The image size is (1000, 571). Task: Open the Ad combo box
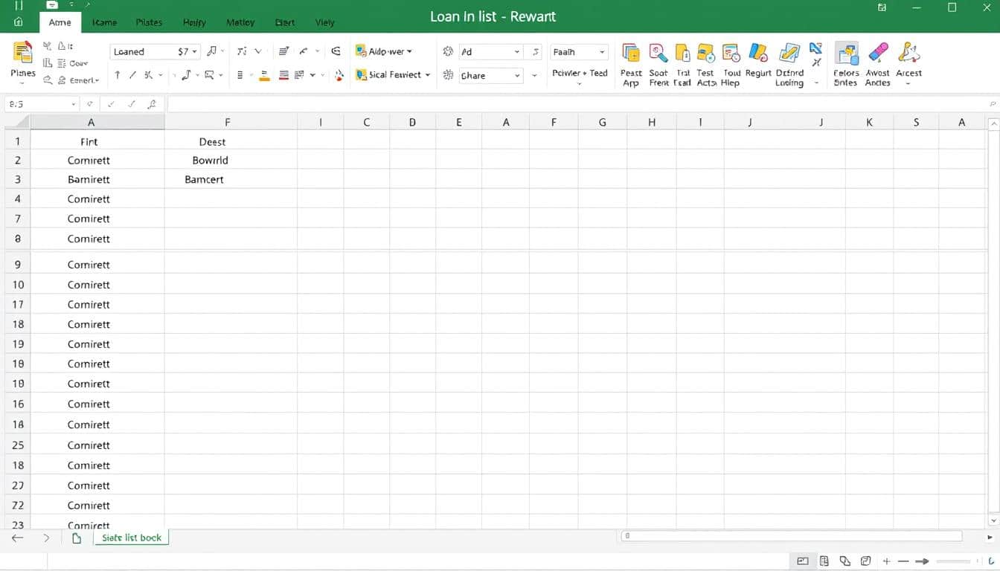[517, 52]
